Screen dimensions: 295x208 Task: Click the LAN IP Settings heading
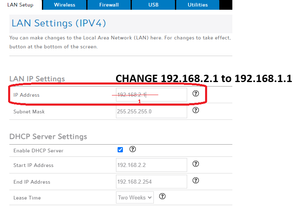pos(37,79)
